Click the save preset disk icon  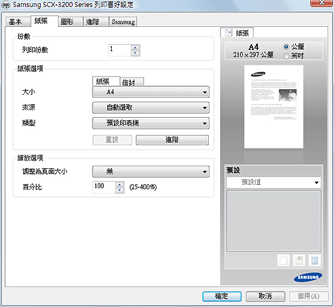(x=299, y=260)
